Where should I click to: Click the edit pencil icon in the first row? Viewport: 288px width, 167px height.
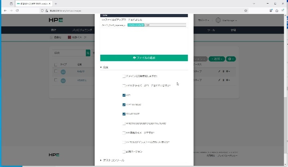tap(219, 71)
